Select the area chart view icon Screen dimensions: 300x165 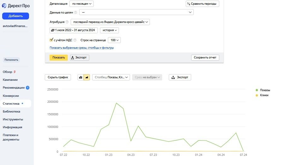click(87, 77)
